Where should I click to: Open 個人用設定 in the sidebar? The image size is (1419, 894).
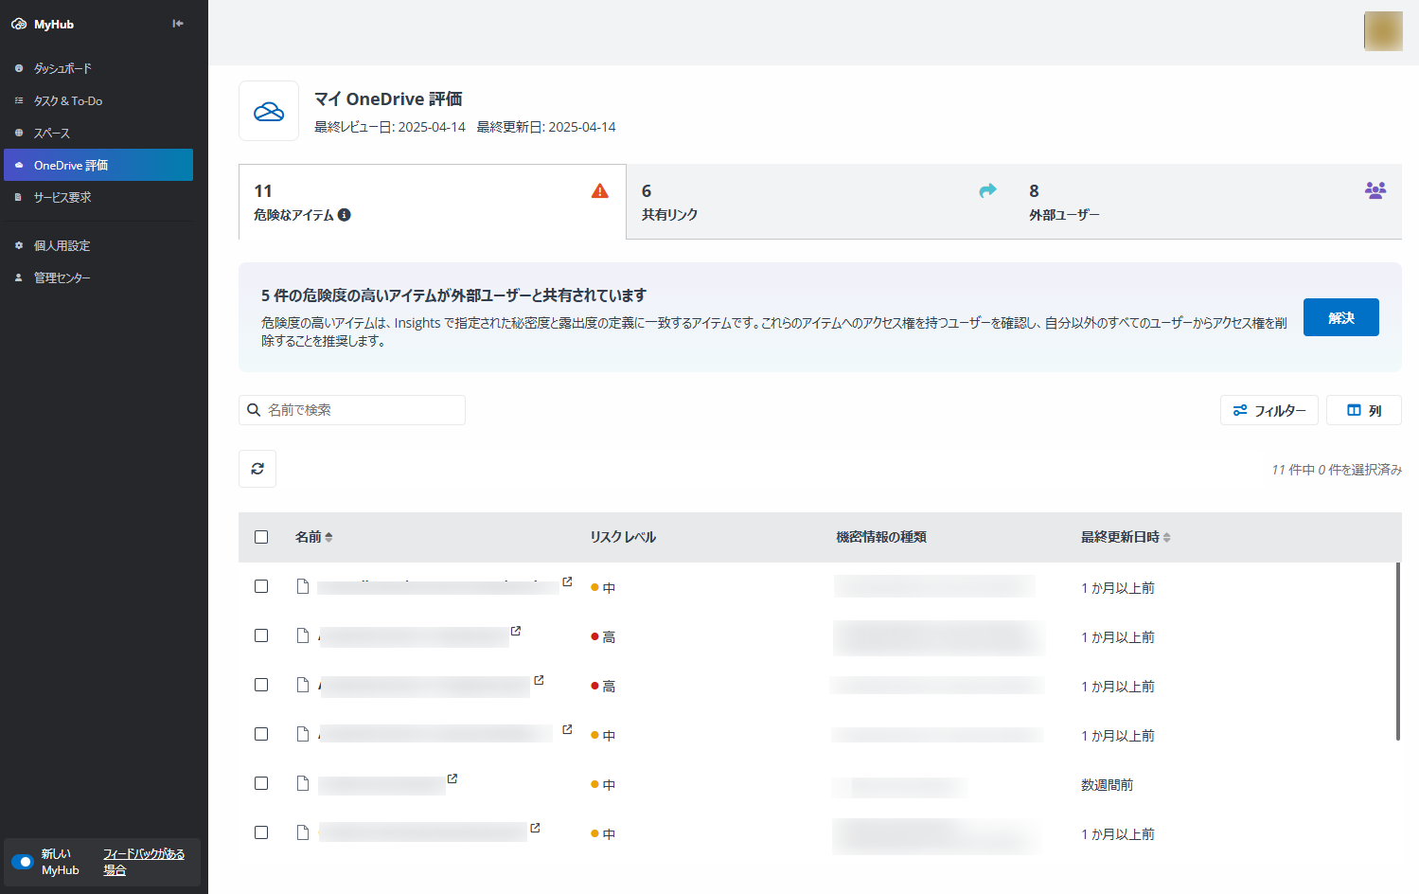point(98,245)
